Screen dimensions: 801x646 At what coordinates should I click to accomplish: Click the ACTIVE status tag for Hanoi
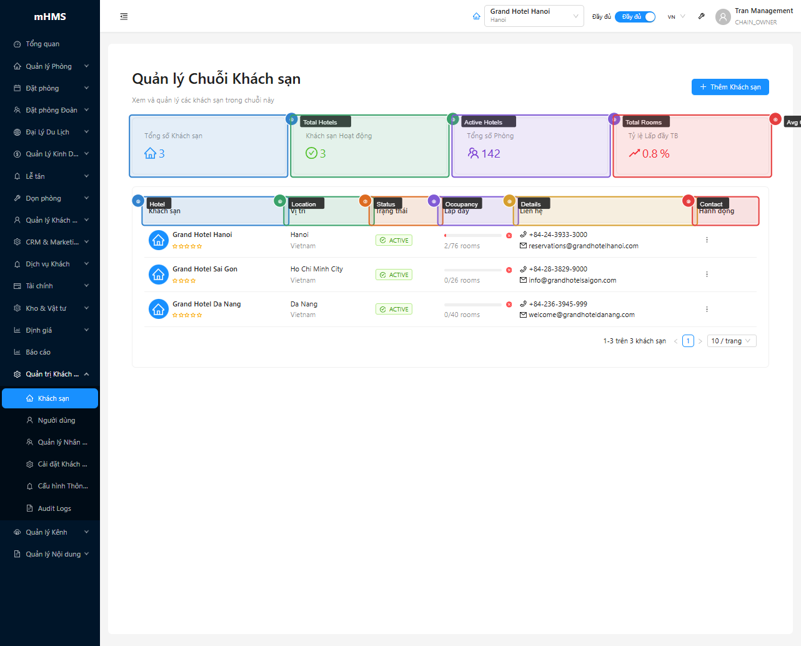point(394,240)
